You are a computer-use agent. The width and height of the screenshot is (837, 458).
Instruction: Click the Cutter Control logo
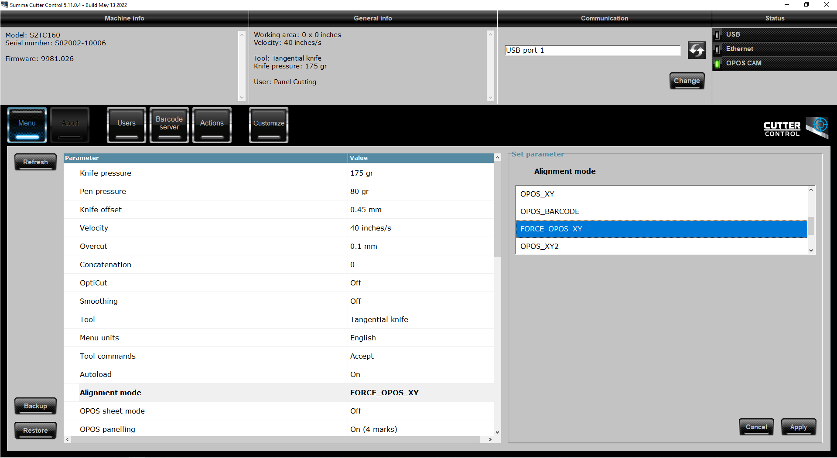pyautogui.click(x=796, y=128)
